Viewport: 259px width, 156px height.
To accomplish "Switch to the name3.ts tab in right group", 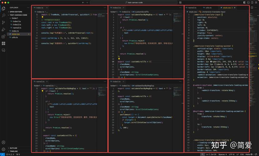I will pyautogui.click(x=192, y=8).
